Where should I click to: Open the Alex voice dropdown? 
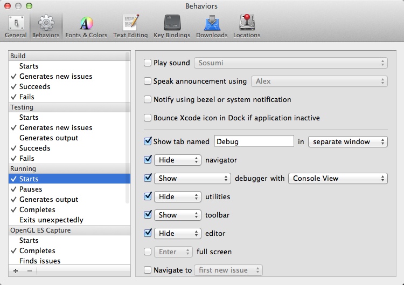pyautogui.click(x=319, y=82)
